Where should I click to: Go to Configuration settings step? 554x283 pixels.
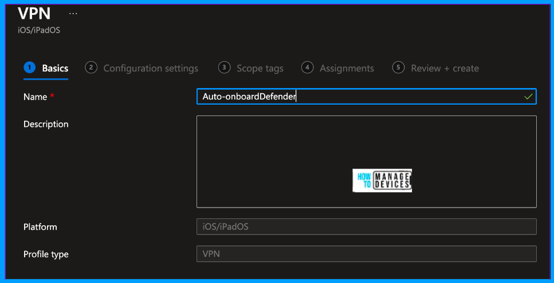click(142, 69)
